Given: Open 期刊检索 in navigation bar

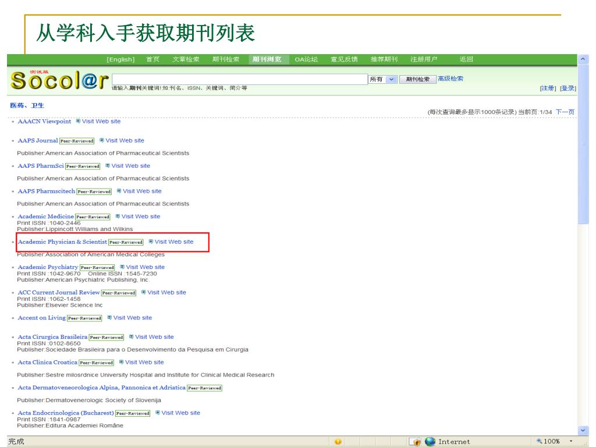Looking at the screenshot, I should [x=226, y=59].
